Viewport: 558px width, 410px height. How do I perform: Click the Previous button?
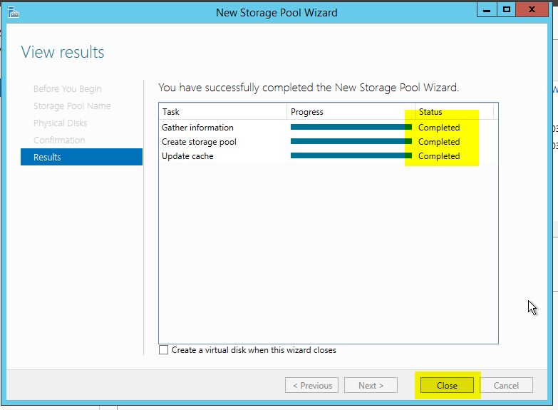(311, 385)
